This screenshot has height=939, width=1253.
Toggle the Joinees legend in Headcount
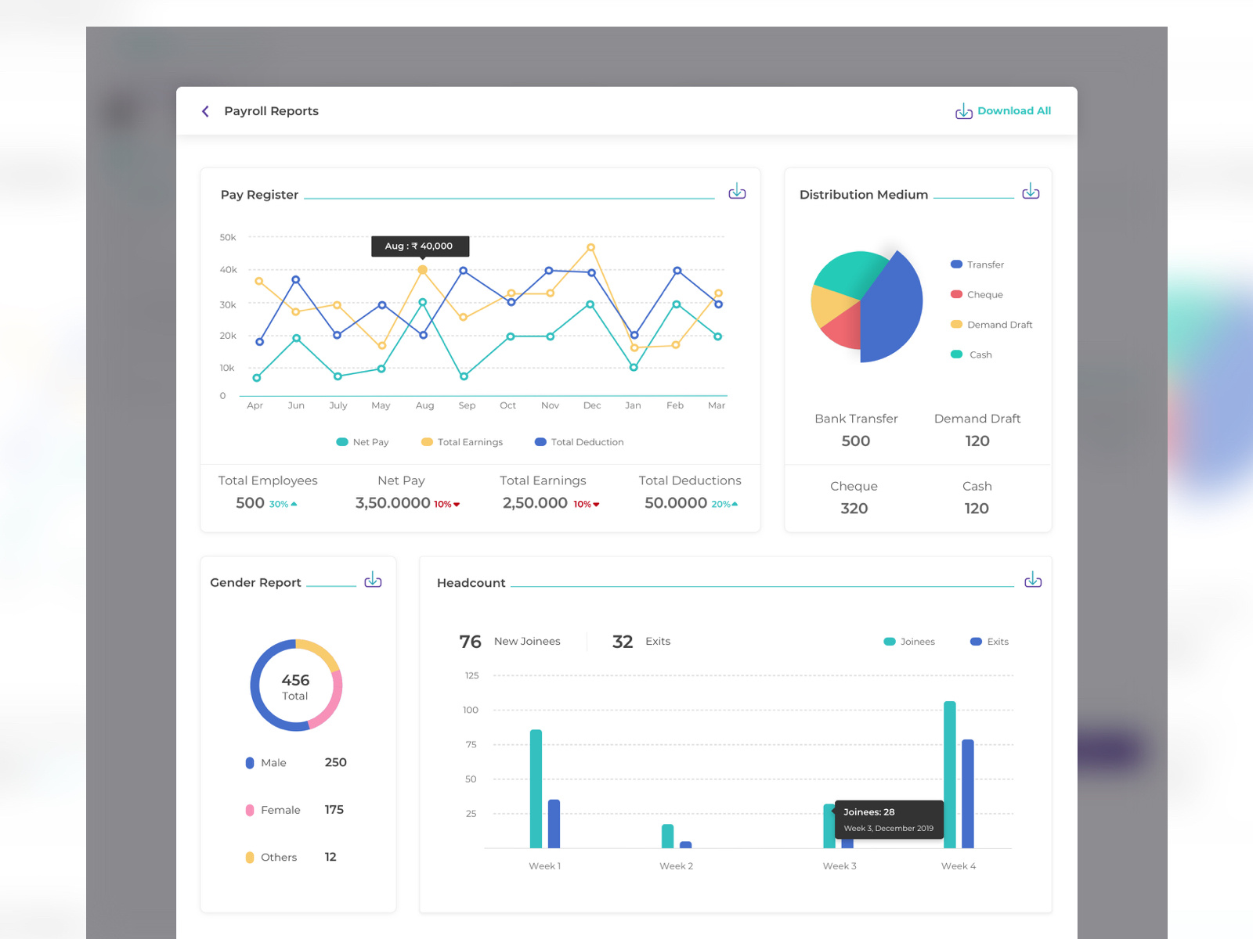pos(909,642)
